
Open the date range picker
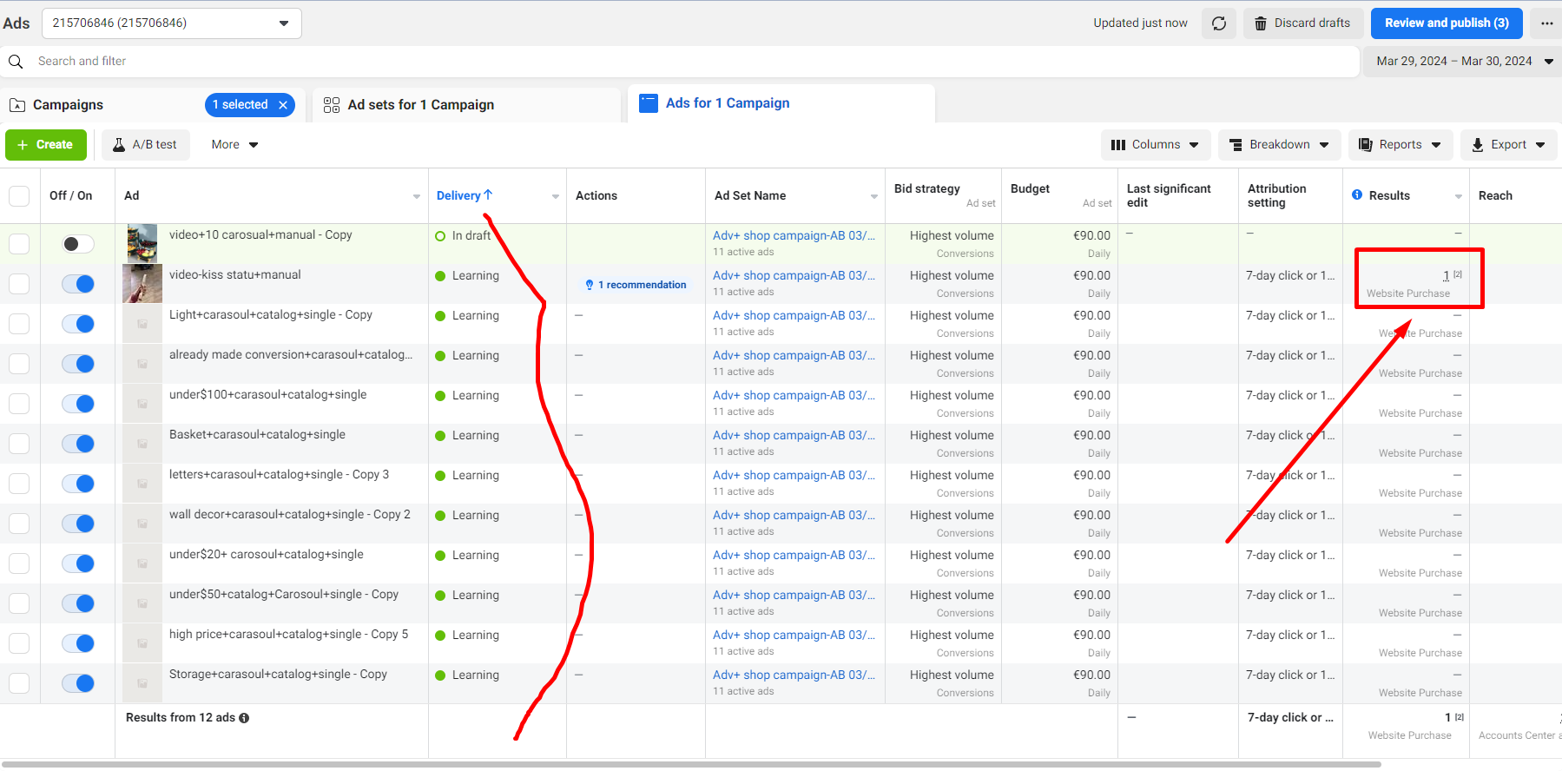coord(1463,62)
